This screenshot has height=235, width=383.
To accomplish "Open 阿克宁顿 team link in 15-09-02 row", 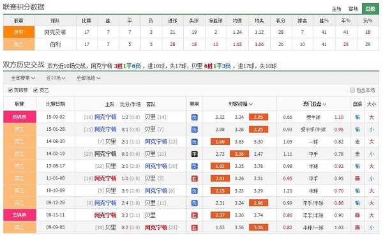I will pos(105,117).
